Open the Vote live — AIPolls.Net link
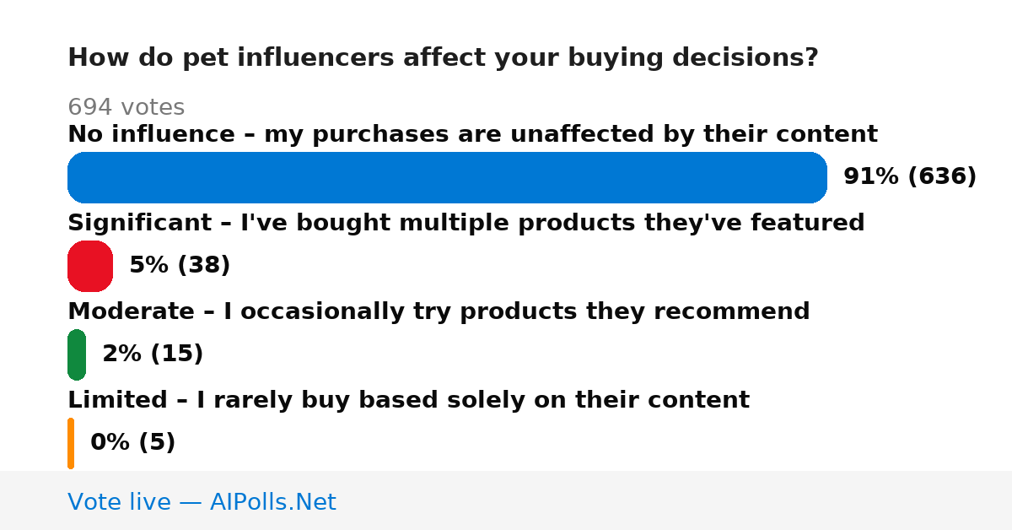Image resolution: width=1012 pixels, height=530 pixels. pyautogui.click(x=202, y=502)
